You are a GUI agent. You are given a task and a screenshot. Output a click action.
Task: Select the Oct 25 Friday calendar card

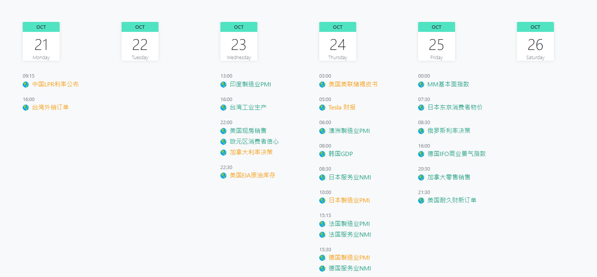[x=437, y=41]
